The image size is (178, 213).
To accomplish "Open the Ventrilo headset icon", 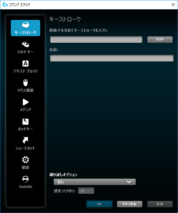I will tap(26, 179).
